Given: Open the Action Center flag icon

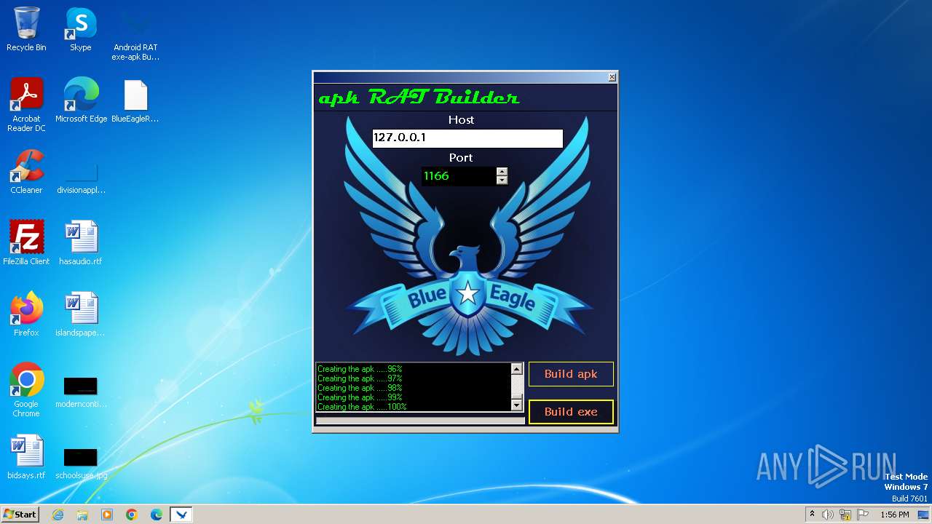Looking at the screenshot, I should click(x=863, y=515).
